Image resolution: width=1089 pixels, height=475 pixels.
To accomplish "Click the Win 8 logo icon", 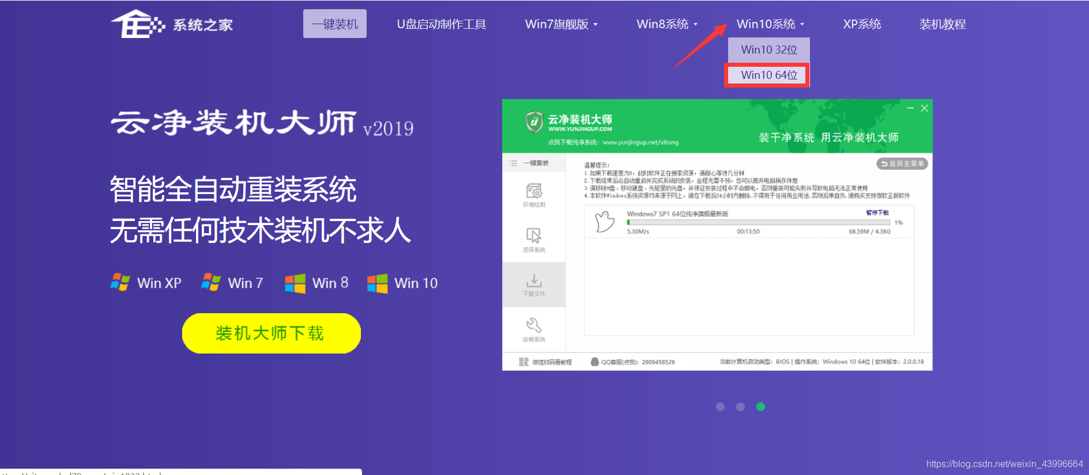I will click(295, 283).
